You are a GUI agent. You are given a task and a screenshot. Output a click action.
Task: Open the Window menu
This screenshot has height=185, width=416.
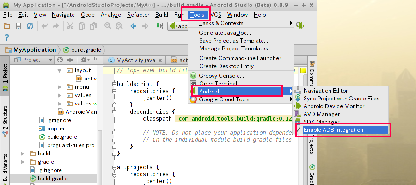[x=238, y=15]
